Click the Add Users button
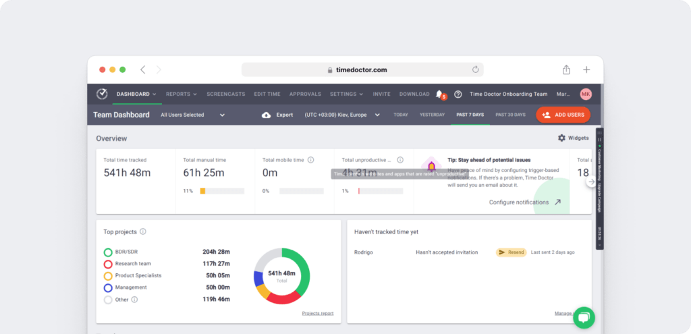The height and width of the screenshot is (334, 691). (x=563, y=115)
